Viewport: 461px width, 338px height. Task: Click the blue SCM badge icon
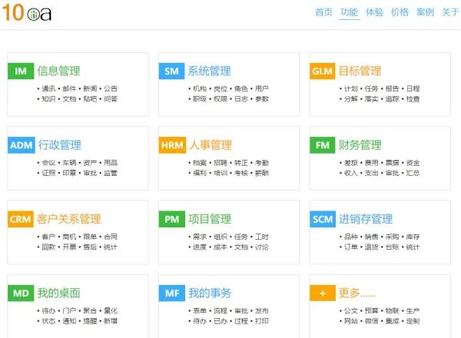pyautogui.click(x=322, y=220)
